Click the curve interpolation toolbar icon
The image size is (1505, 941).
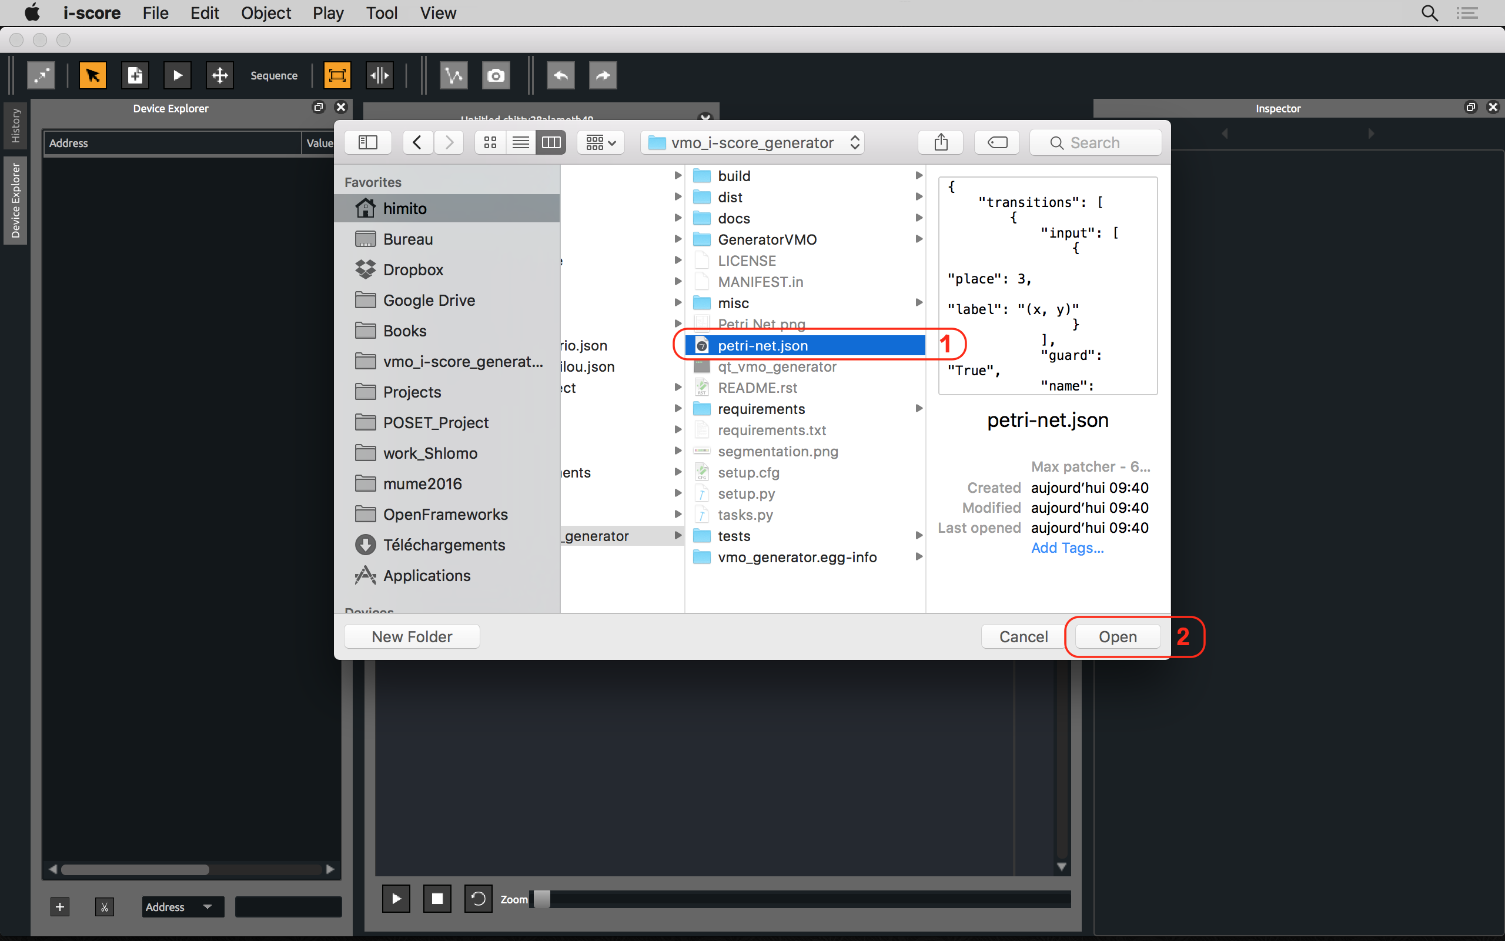tap(453, 75)
